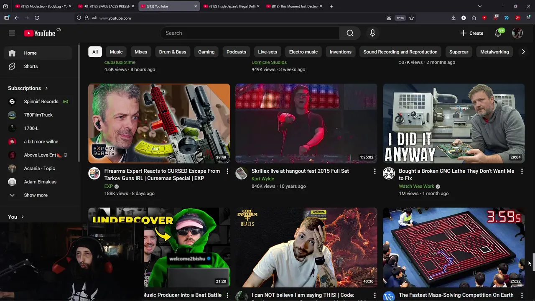Screen dimensions: 535x301
Task: Open the browser extensions puzzle icon
Action: pyautogui.click(x=474, y=18)
